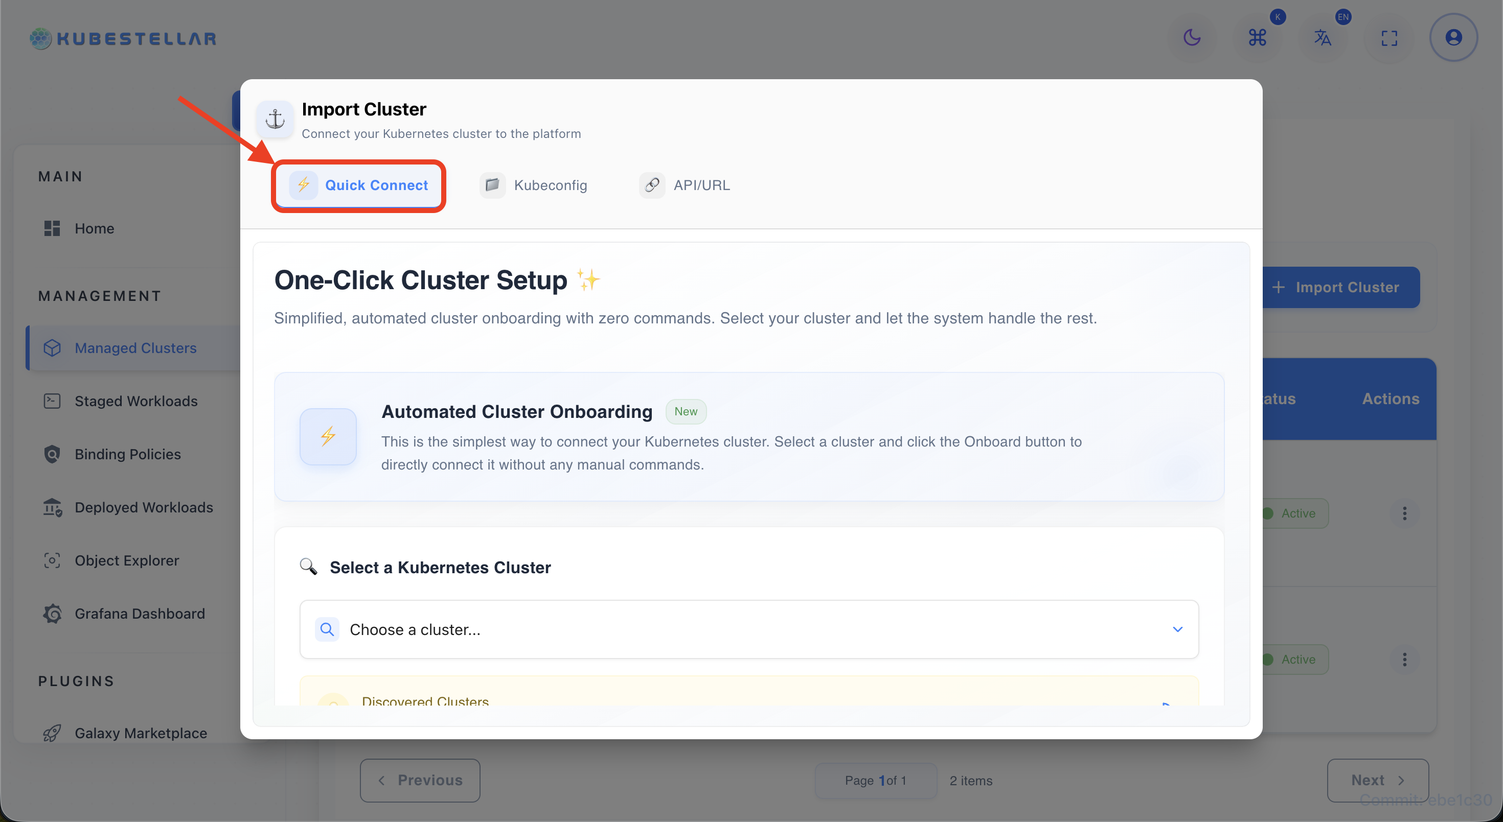Toggle dark mode with the moon icon
The height and width of the screenshot is (822, 1503).
[1193, 37]
